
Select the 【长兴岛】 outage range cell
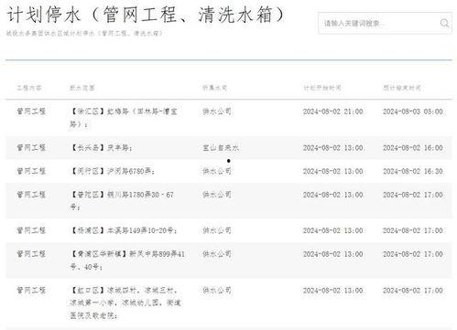click(101, 148)
